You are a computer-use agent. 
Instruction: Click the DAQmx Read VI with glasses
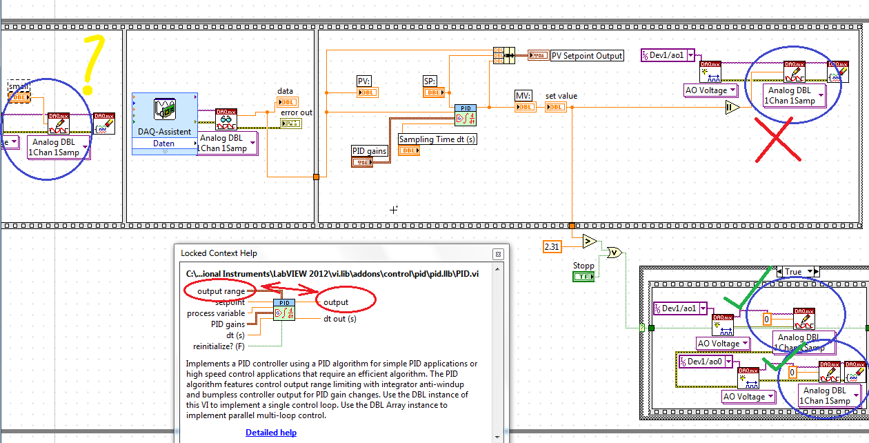(x=227, y=120)
